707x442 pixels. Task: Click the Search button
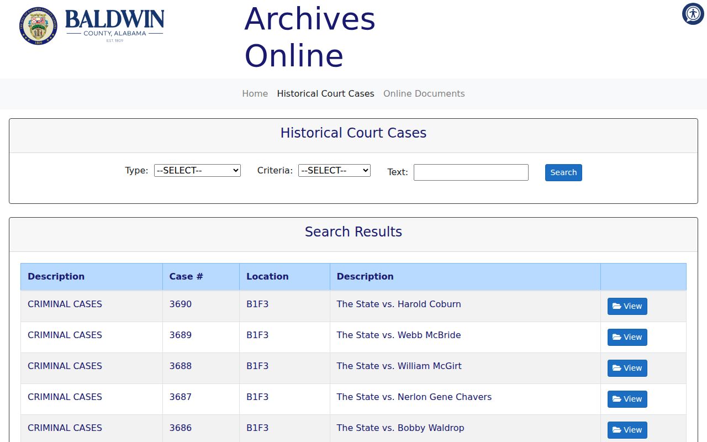[563, 172]
